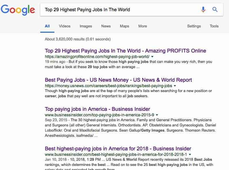Open the News tab
229x170 pixels.
coord(106,26)
